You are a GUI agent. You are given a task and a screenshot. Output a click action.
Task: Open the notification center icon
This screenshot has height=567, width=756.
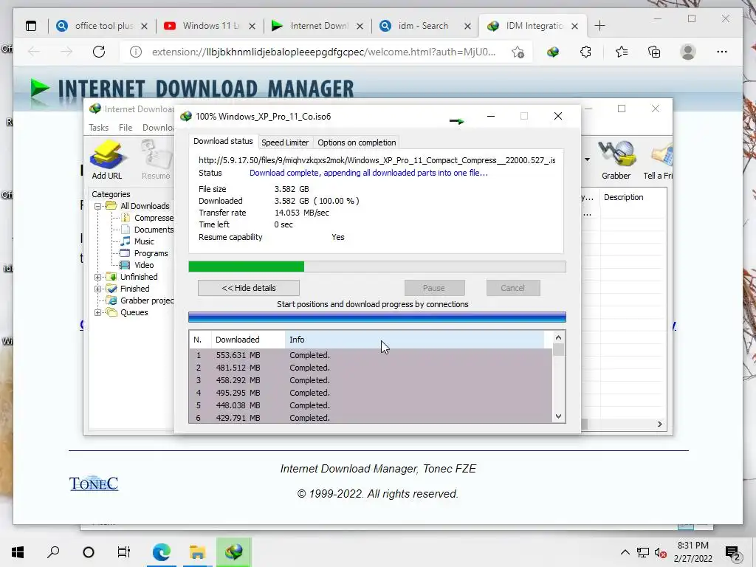point(733,552)
